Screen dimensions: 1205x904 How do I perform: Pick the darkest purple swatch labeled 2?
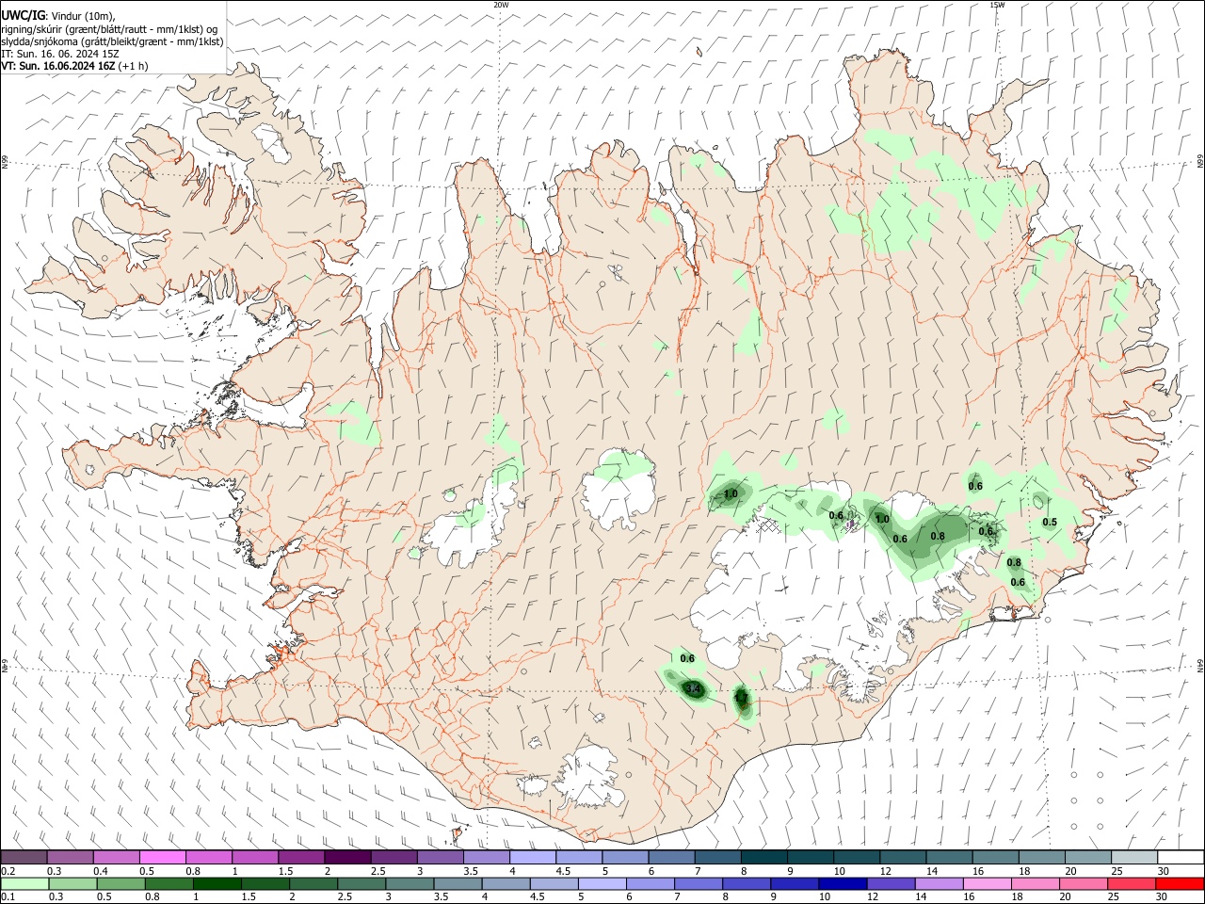(x=347, y=858)
